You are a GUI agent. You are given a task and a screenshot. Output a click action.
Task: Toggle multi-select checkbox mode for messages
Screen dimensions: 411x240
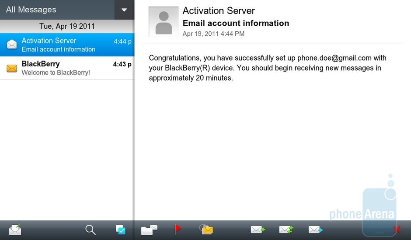click(x=121, y=230)
